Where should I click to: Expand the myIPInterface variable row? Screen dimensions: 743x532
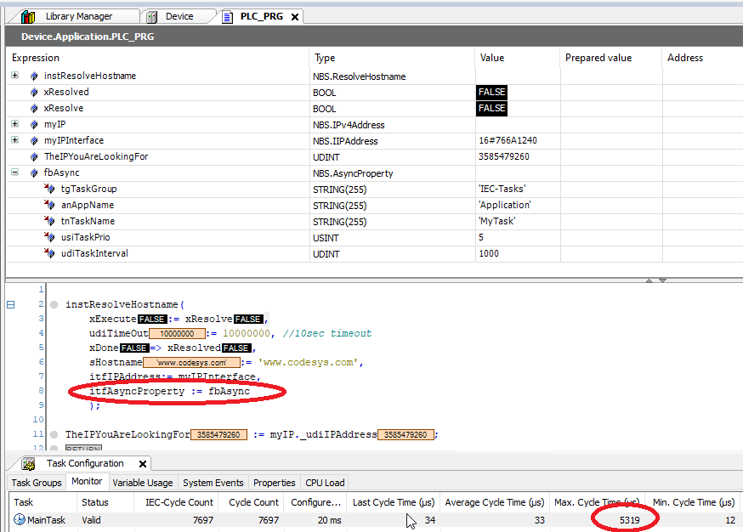point(14,141)
